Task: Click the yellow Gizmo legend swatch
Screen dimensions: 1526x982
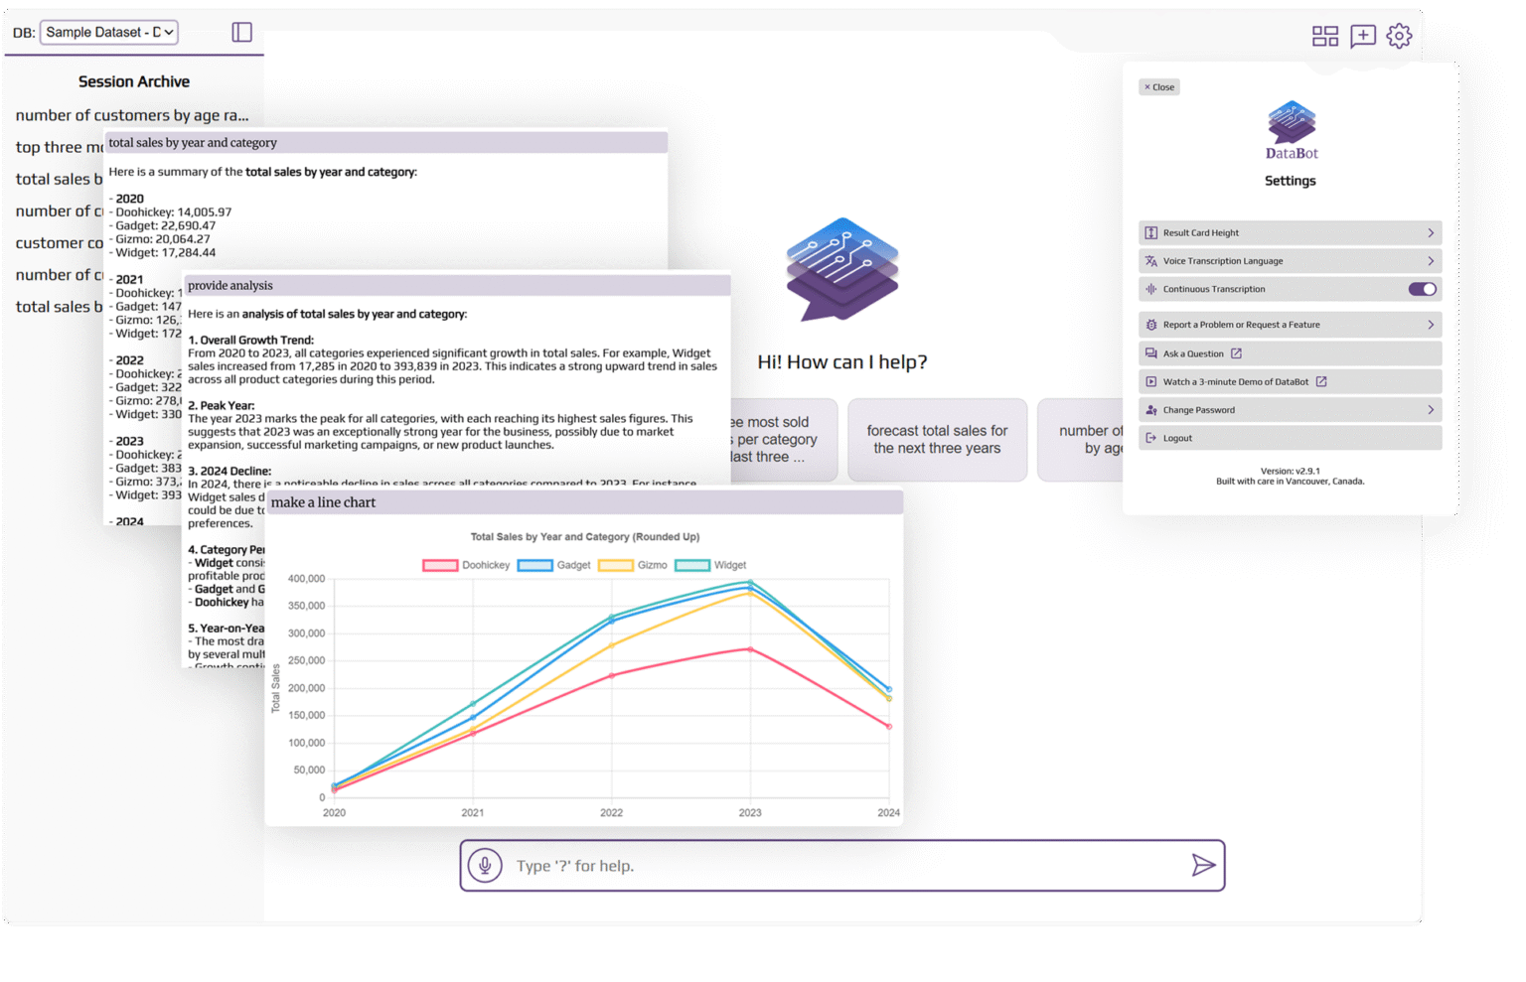Action: click(x=616, y=564)
